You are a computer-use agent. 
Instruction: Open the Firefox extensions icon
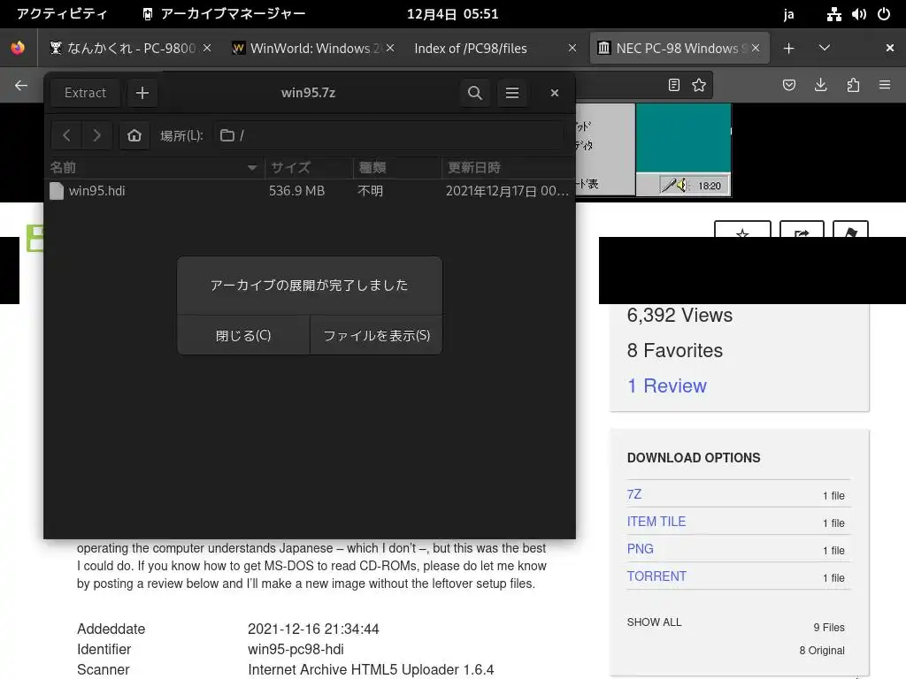(853, 86)
